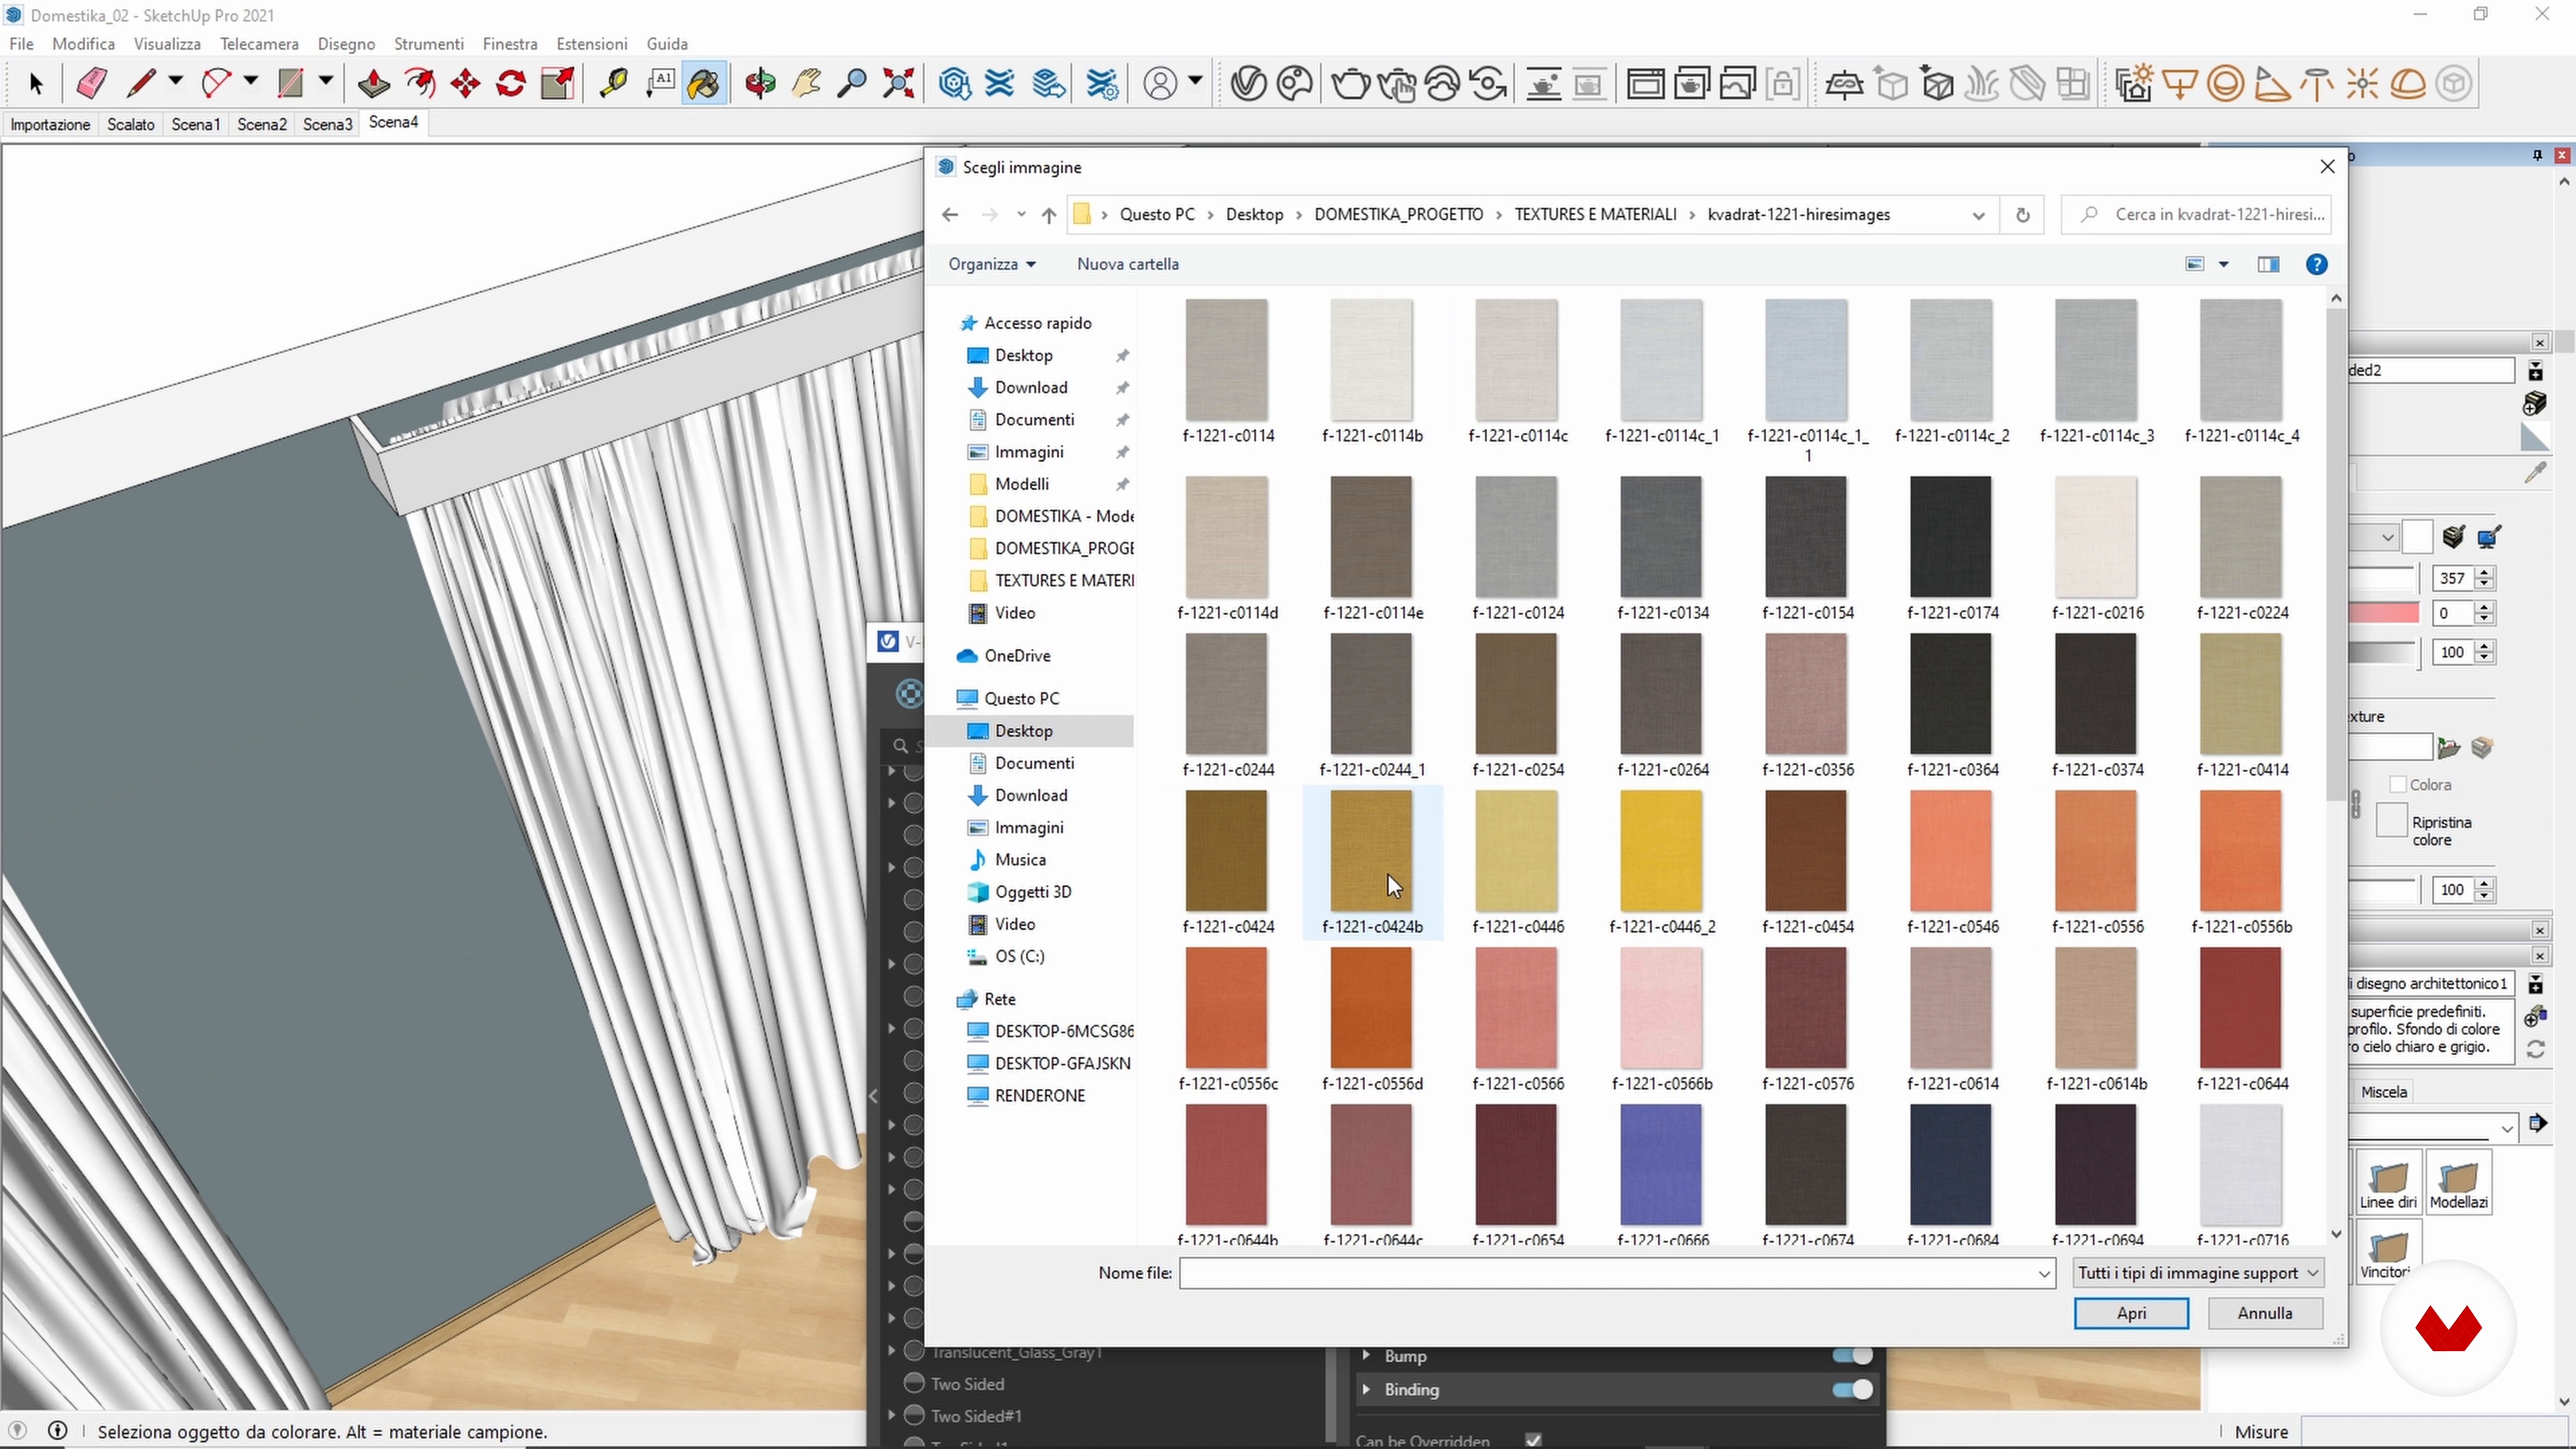This screenshot has width=2576, height=1449.
Task: Select the Eraser tool in toolbar
Action: [91, 83]
